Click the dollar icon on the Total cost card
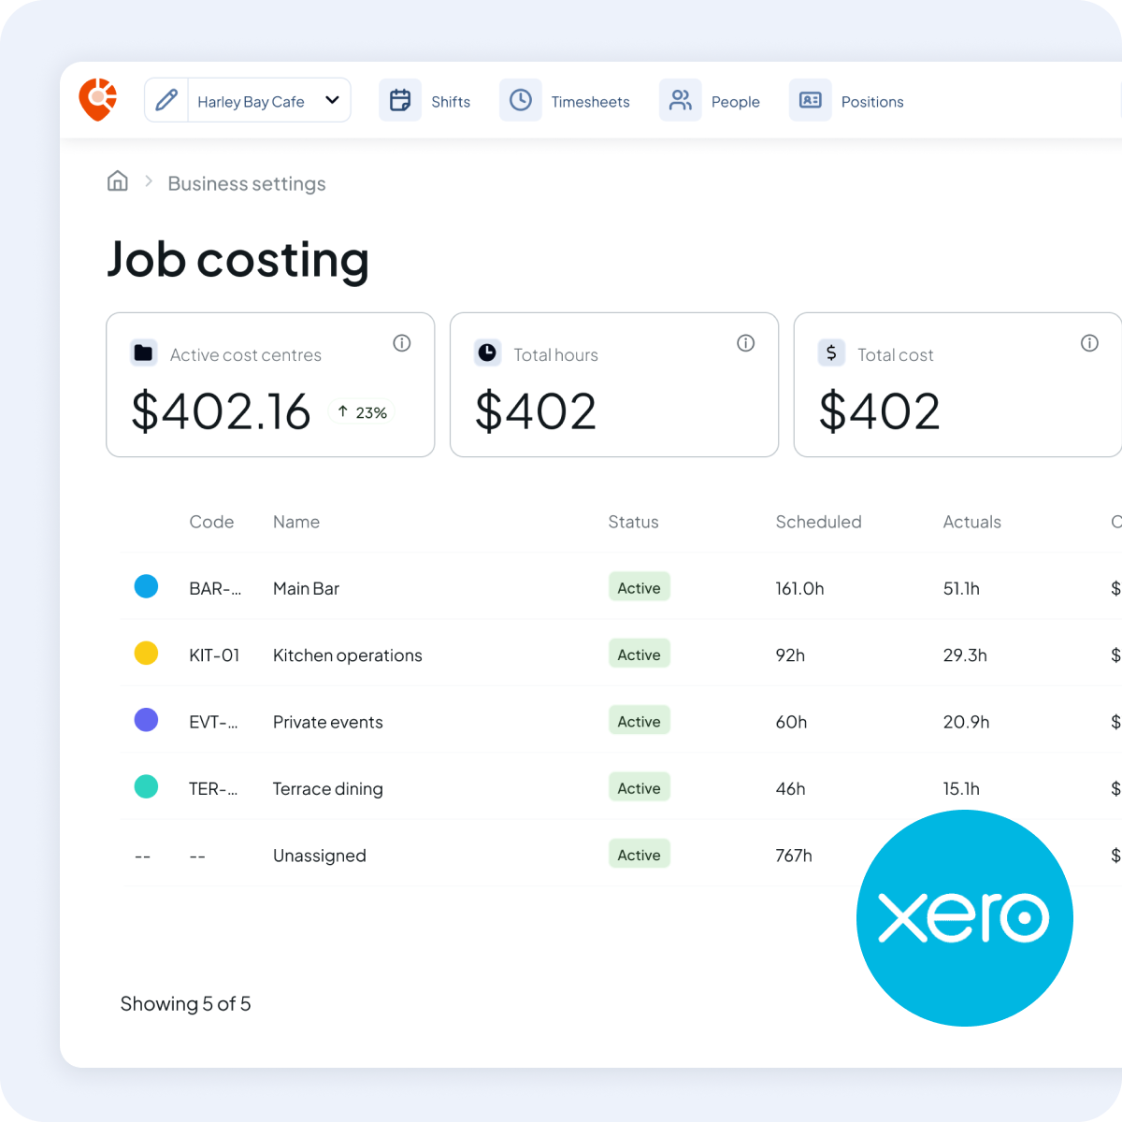This screenshot has width=1122, height=1122. 831,353
